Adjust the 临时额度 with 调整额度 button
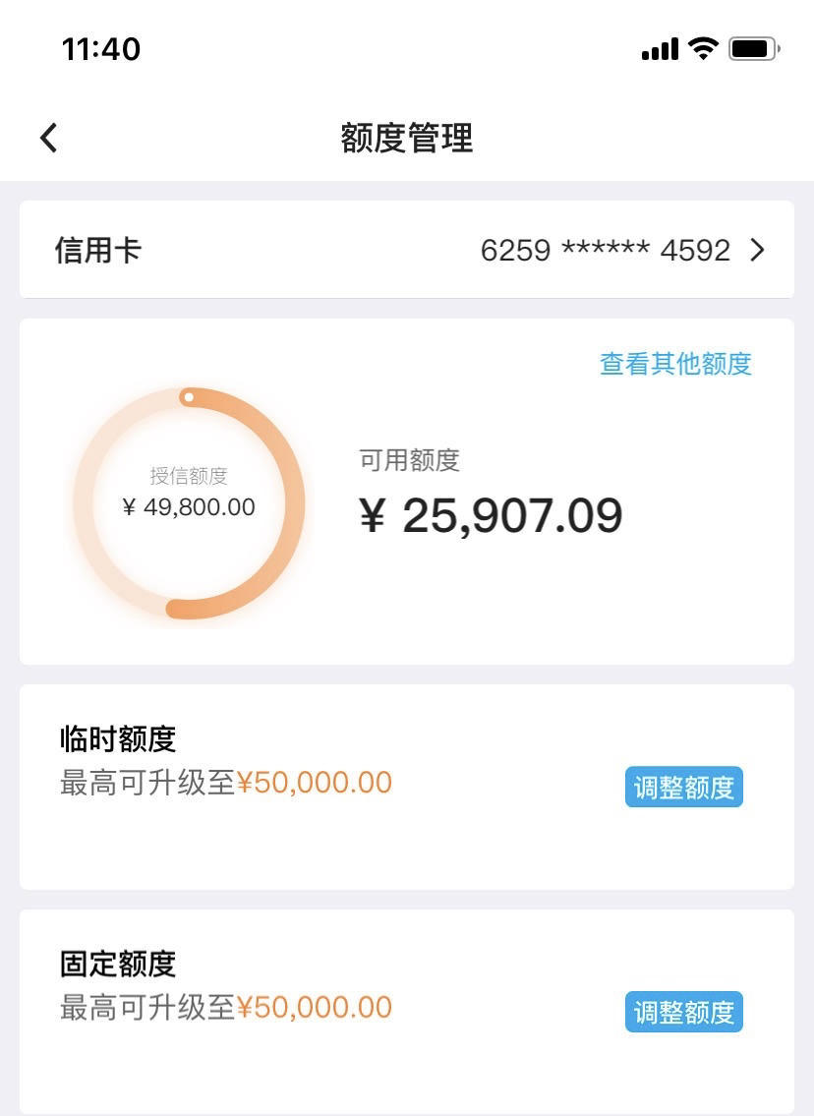Viewport: 814px width, 1116px height. coord(684,787)
